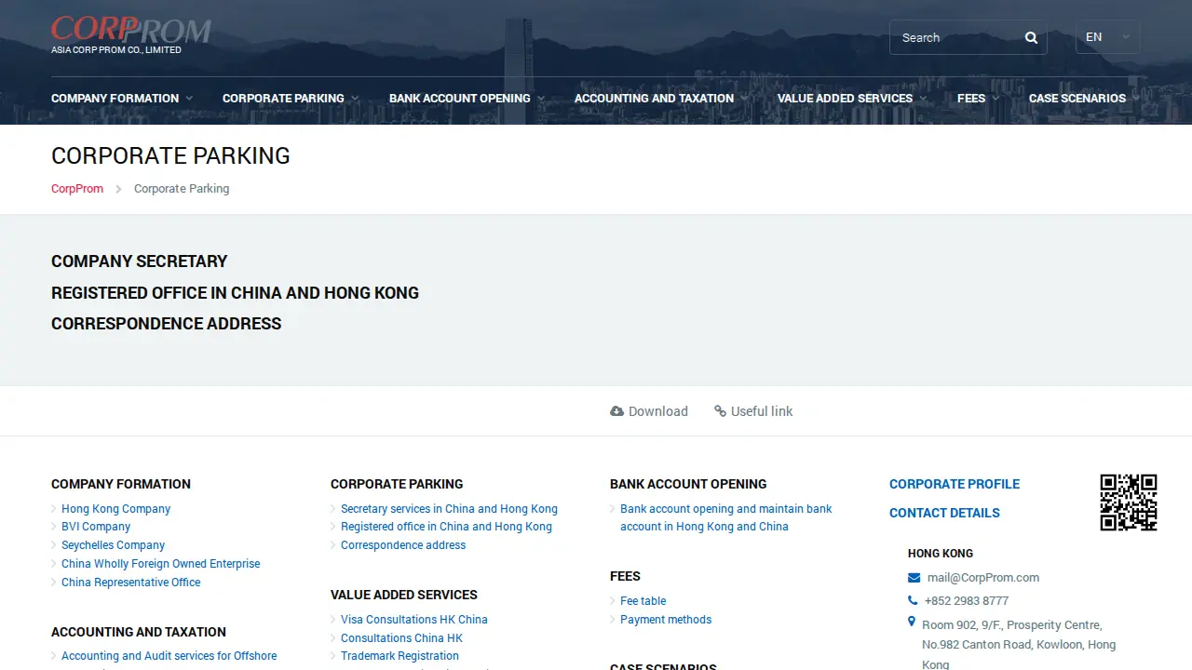Expand the Value Added Services menu arrow

tap(923, 99)
